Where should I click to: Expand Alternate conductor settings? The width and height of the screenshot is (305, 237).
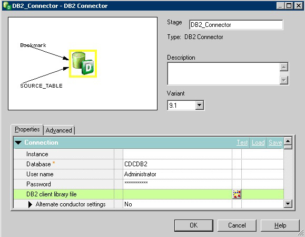(30, 204)
